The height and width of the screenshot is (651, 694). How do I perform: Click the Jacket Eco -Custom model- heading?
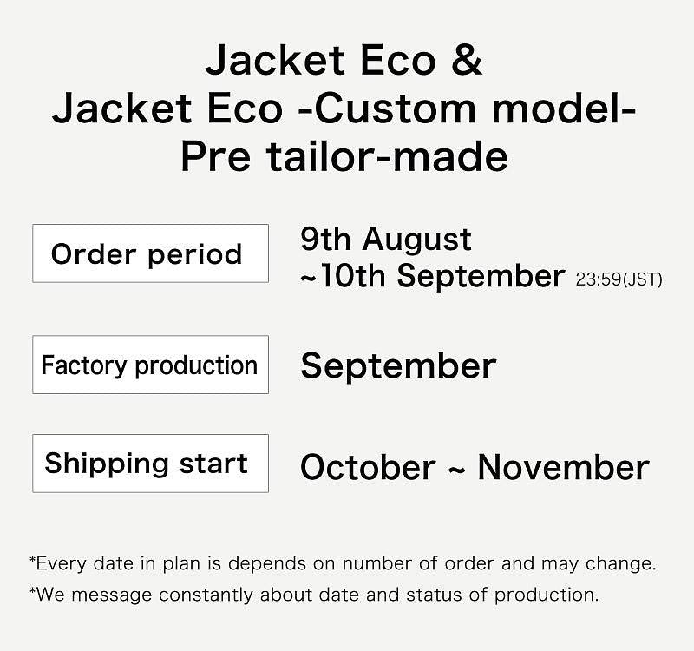click(x=344, y=108)
